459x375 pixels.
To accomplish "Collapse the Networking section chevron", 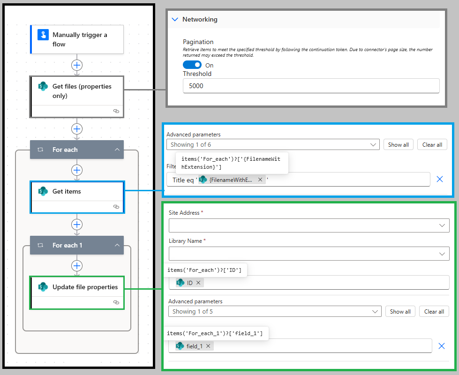I will [x=175, y=20].
